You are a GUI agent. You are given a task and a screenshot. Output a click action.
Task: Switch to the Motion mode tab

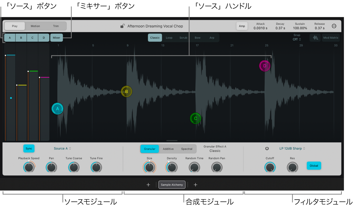35,26
